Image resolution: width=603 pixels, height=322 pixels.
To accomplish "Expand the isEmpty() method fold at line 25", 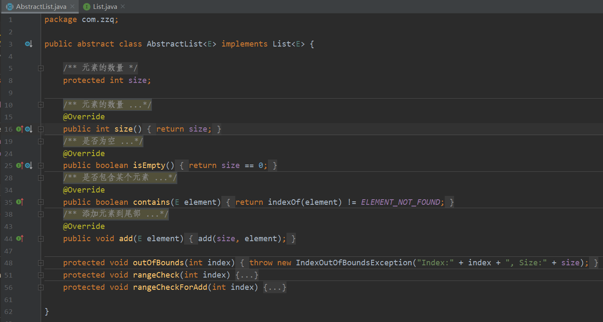I will tap(41, 165).
